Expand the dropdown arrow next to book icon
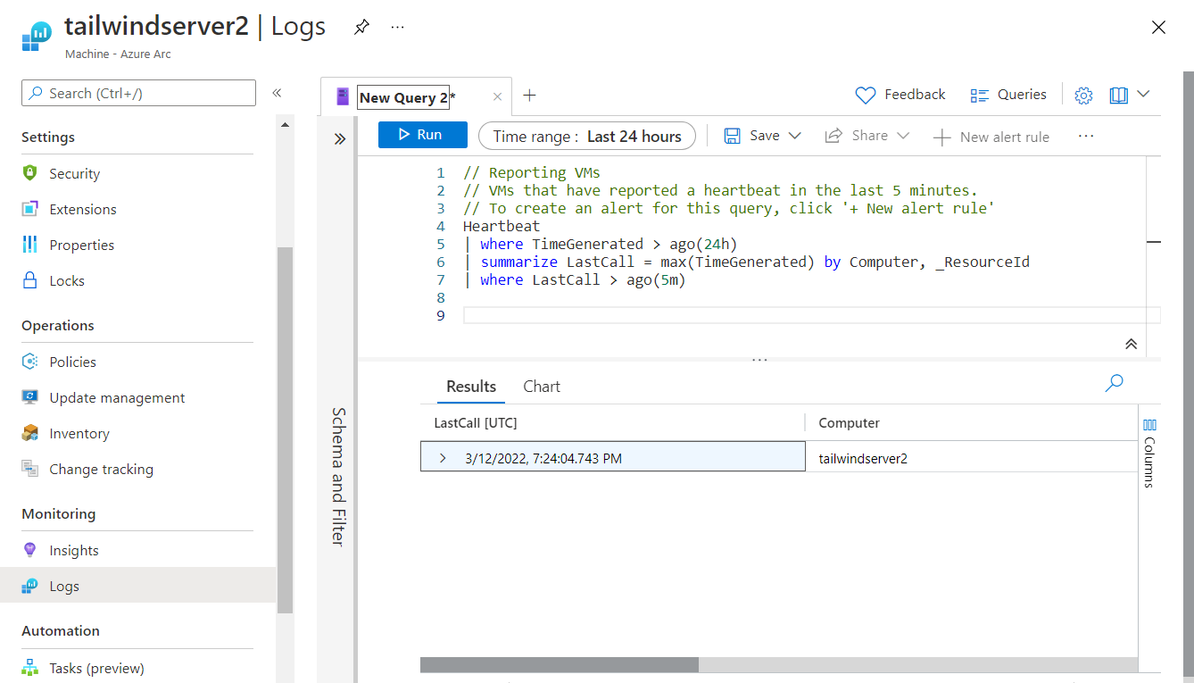1194x683 pixels. [1143, 94]
